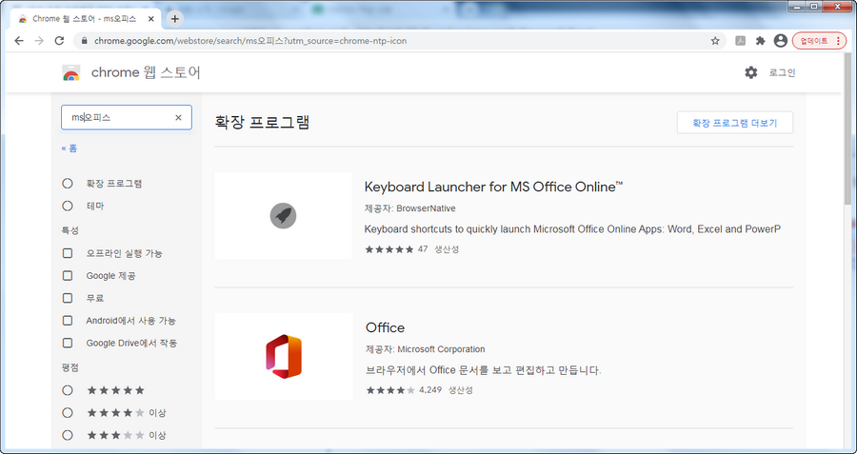Click the Office logo thumbnail
Viewport: 857px width, 454px height.
coord(284,356)
